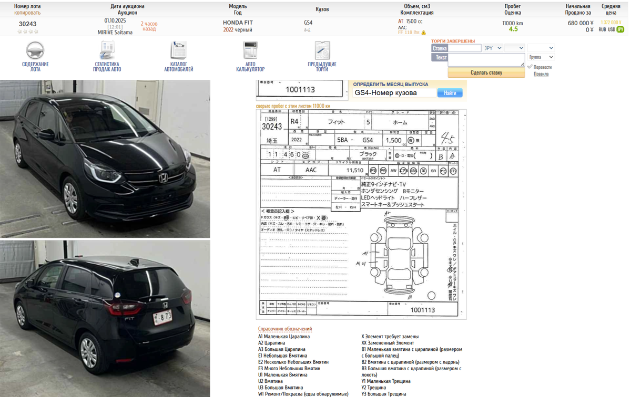Click the mileage check note above the sheet

[293, 106]
